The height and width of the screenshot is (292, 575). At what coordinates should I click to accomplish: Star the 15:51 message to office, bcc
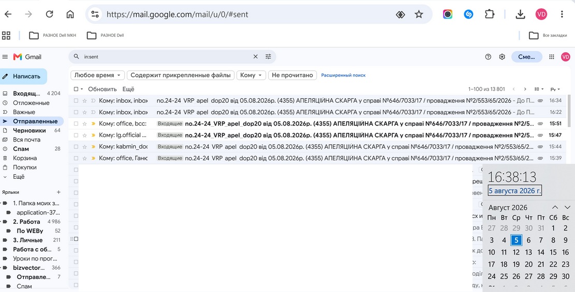[85, 124]
